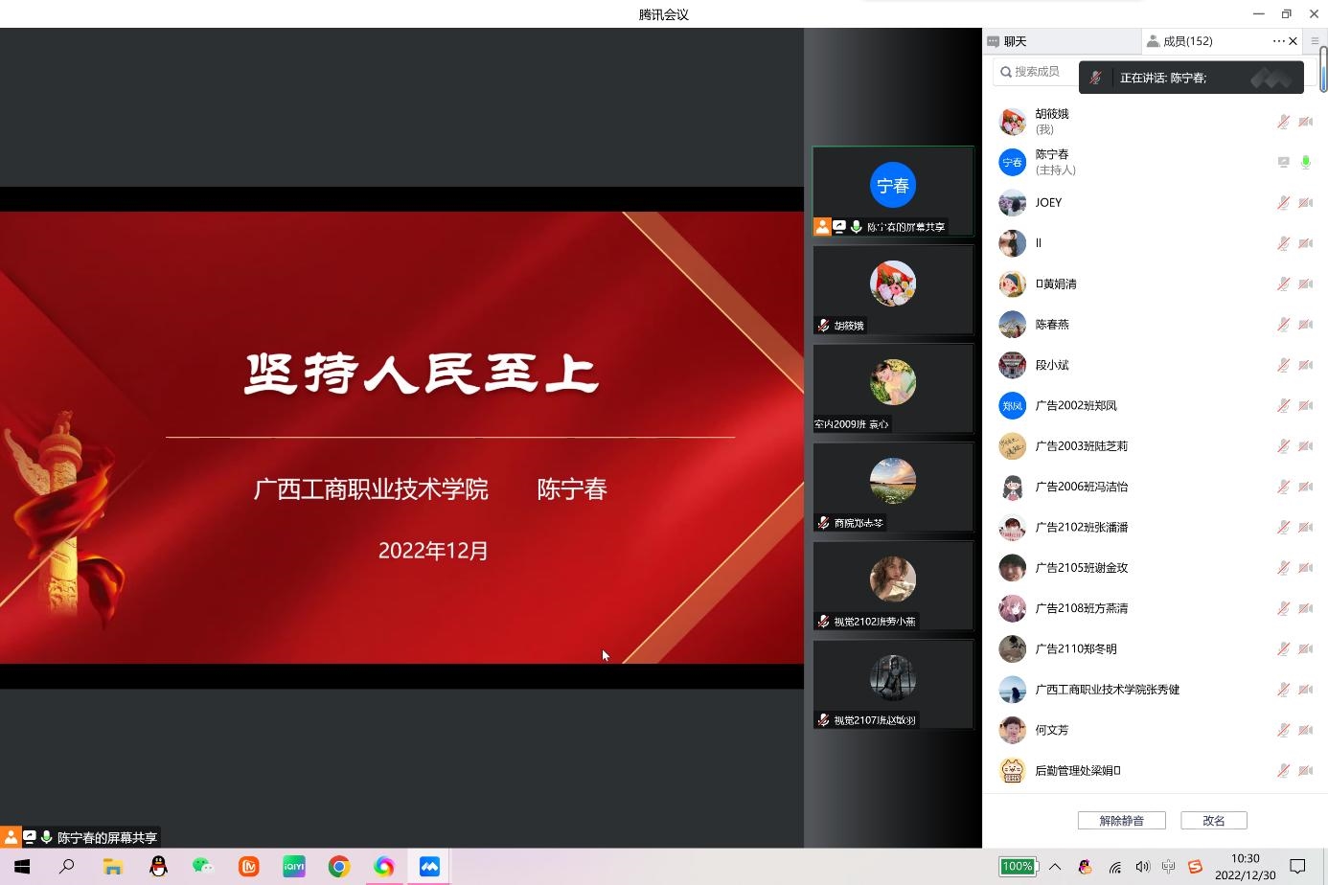Click muted mic icon for JOEY

click(x=1283, y=203)
